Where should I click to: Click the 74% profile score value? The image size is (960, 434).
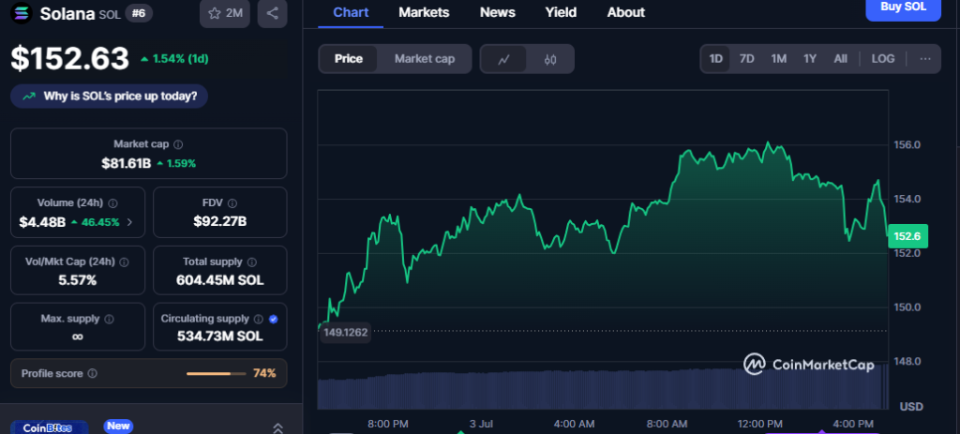pyautogui.click(x=264, y=373)
